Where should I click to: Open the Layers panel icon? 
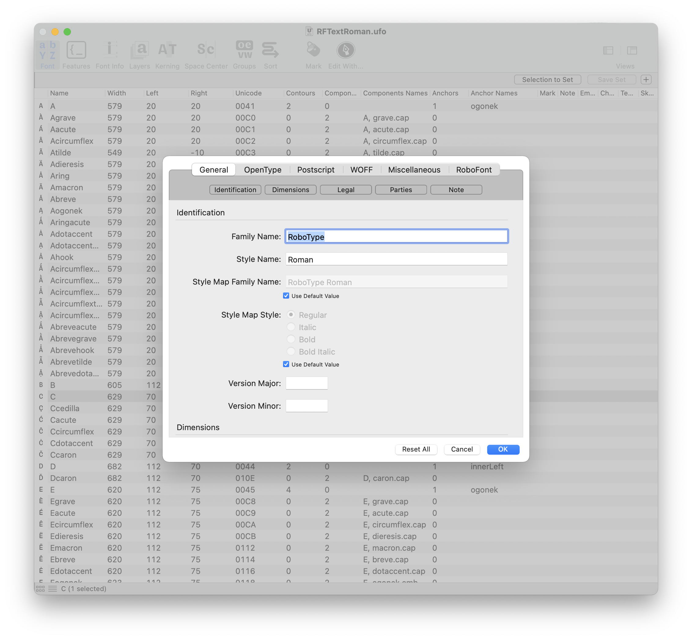[x=139, y=55]
